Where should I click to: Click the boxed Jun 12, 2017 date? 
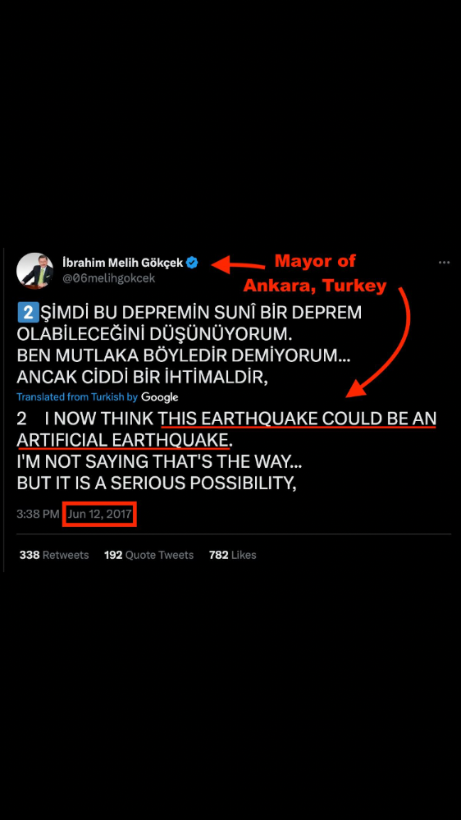tap(99, 514)
